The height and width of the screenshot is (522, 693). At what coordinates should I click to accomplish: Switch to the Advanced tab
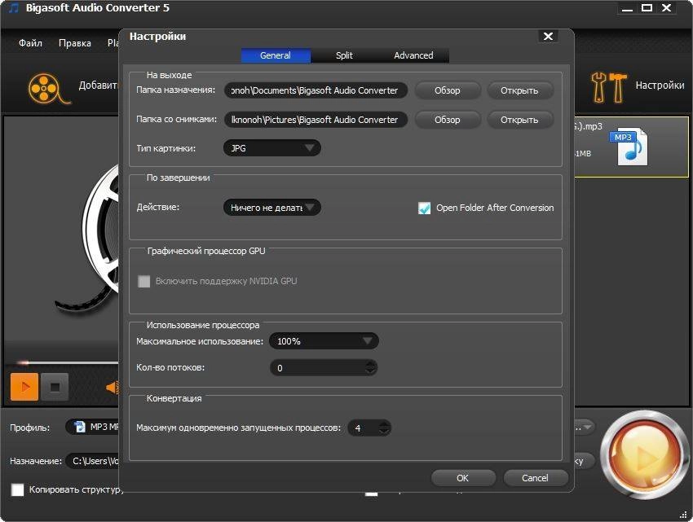413,55
